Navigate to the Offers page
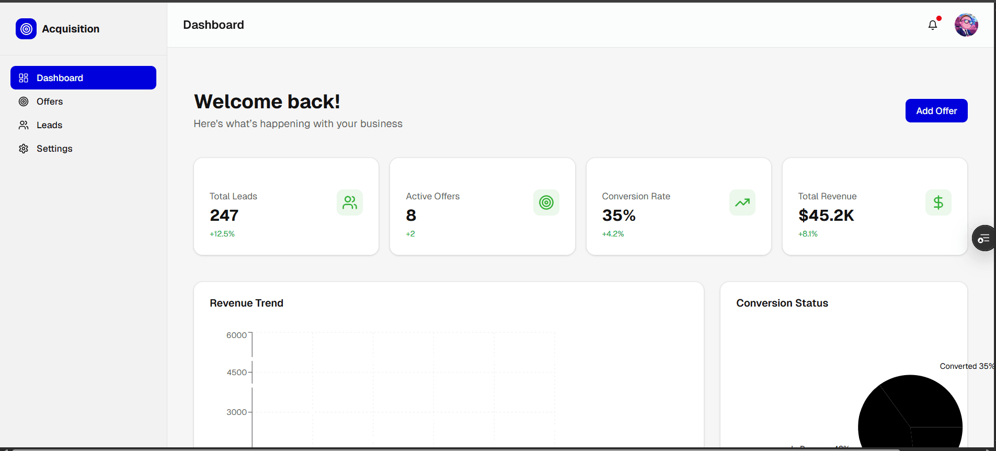The image size is (996, 451). pos(50,101)
